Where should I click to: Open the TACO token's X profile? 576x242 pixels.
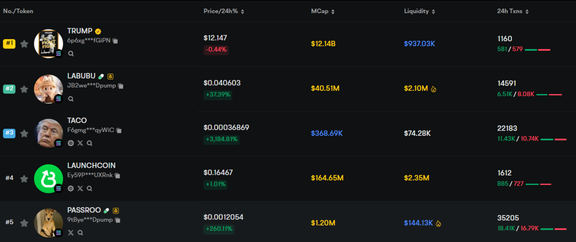(x=80, y=143)
